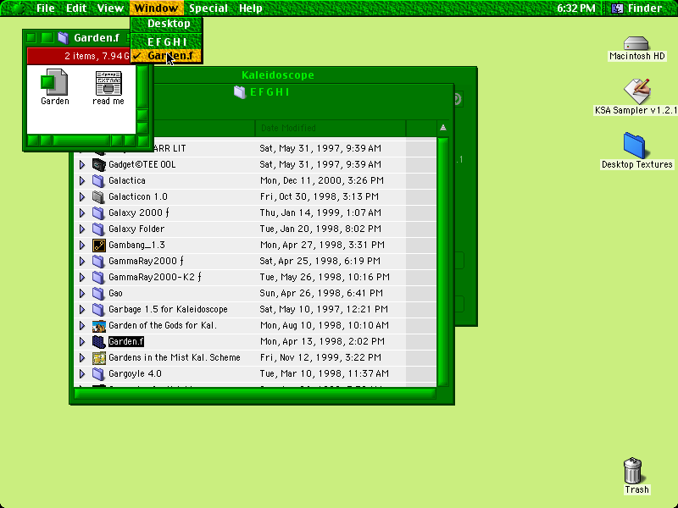678x508 pixels.
Task: Click the Trash can icon
Action: point(633,471)
